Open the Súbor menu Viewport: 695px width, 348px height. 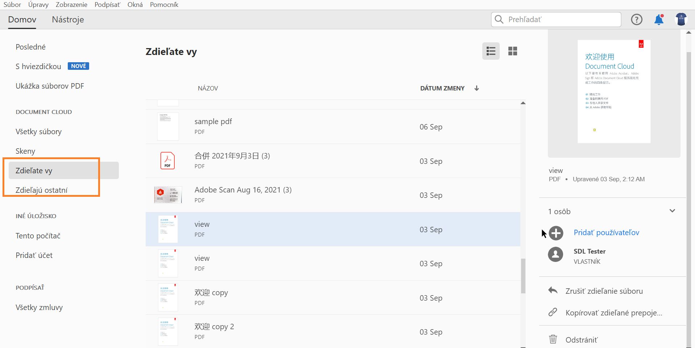click(12, 5)
